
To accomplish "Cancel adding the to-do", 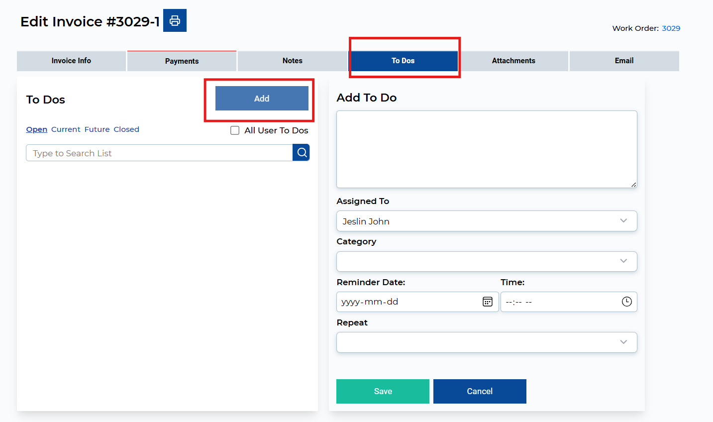I will [480, 391].
